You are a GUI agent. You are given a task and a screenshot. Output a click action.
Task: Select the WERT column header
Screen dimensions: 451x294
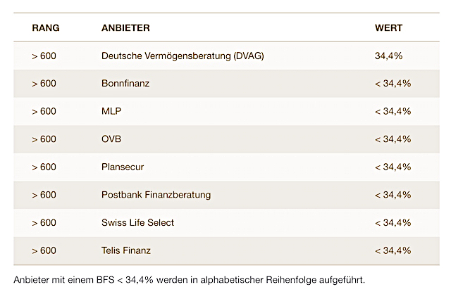coord(388,28)
